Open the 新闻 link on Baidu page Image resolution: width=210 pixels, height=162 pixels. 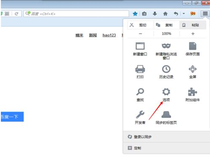93,35
